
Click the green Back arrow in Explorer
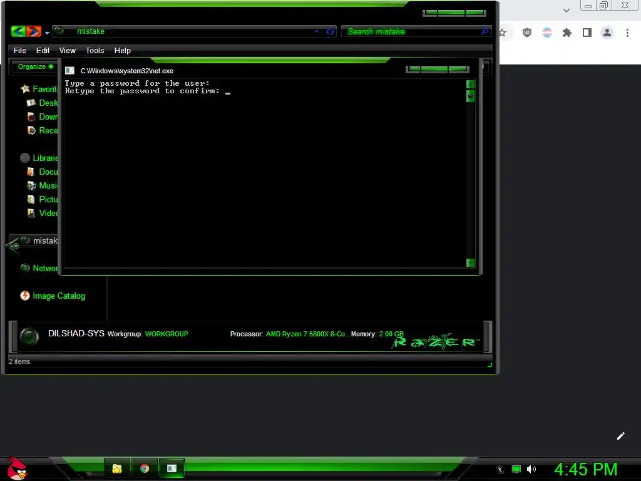pos(18,31)
